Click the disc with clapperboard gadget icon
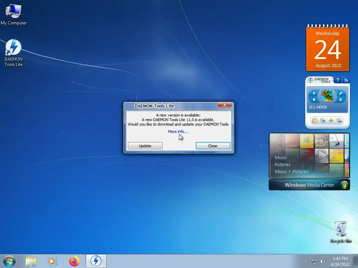 pos(323,120)
